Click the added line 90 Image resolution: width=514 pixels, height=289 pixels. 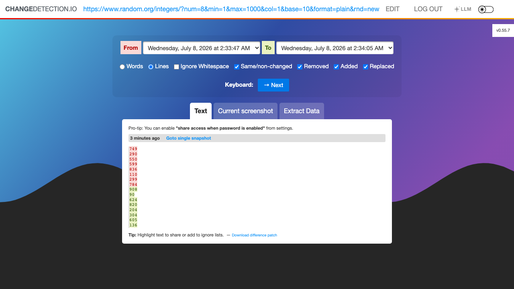132,195
